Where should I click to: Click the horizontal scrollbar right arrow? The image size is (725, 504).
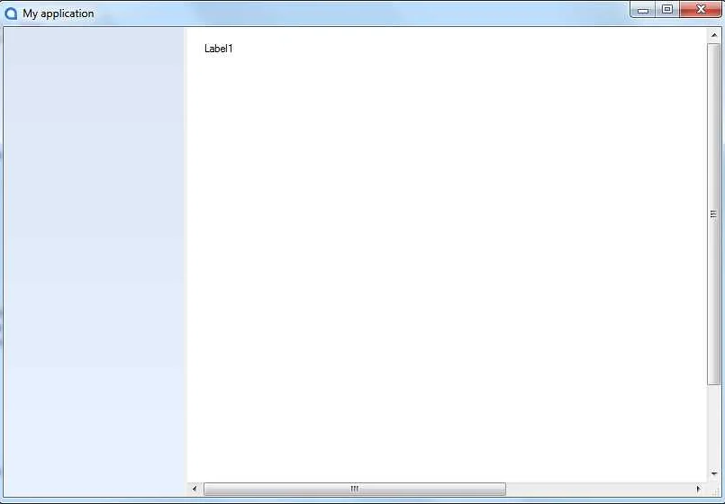pos(699,489)
